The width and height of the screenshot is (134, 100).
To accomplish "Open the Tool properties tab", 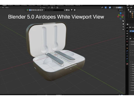I will (x=127, y=28).
